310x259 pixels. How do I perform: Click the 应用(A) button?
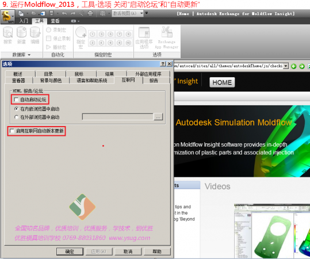click(x=99, y=252)
